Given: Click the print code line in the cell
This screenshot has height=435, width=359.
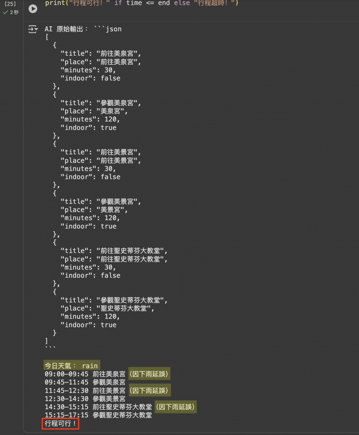Looking at the screenshot, I should [x=142, y=3].
